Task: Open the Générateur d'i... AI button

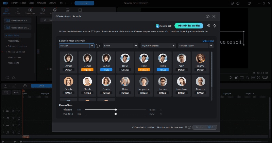Action: [18, 20]
